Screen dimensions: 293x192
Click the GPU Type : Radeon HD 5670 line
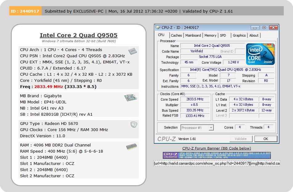pos(49,123)
